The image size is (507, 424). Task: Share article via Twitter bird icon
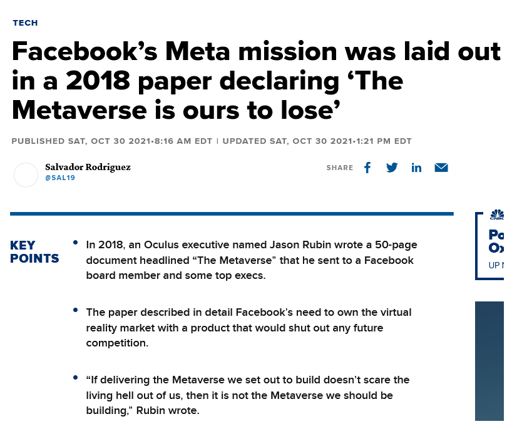point(392,168)
